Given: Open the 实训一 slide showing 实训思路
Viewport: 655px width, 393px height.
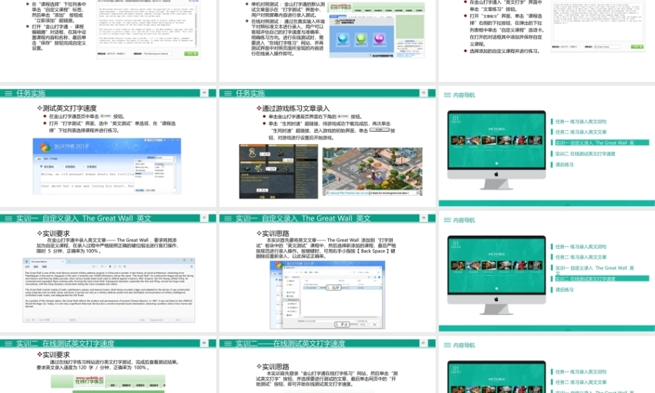Looking at the screenshot, I should [327, 272].
